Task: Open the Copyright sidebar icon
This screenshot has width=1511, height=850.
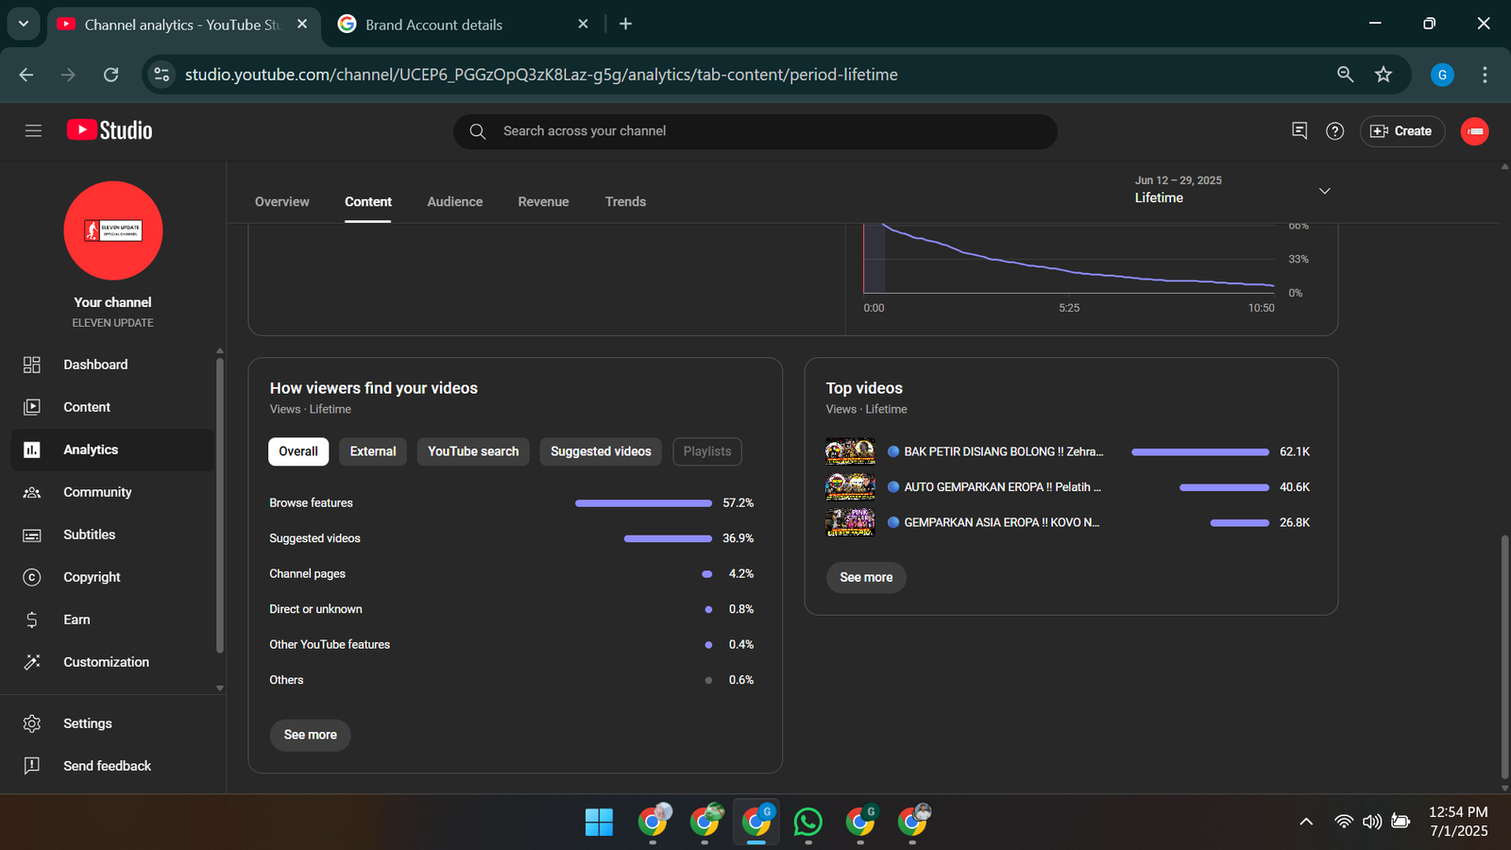Action: pyautogui.click(x=32, y=577)
